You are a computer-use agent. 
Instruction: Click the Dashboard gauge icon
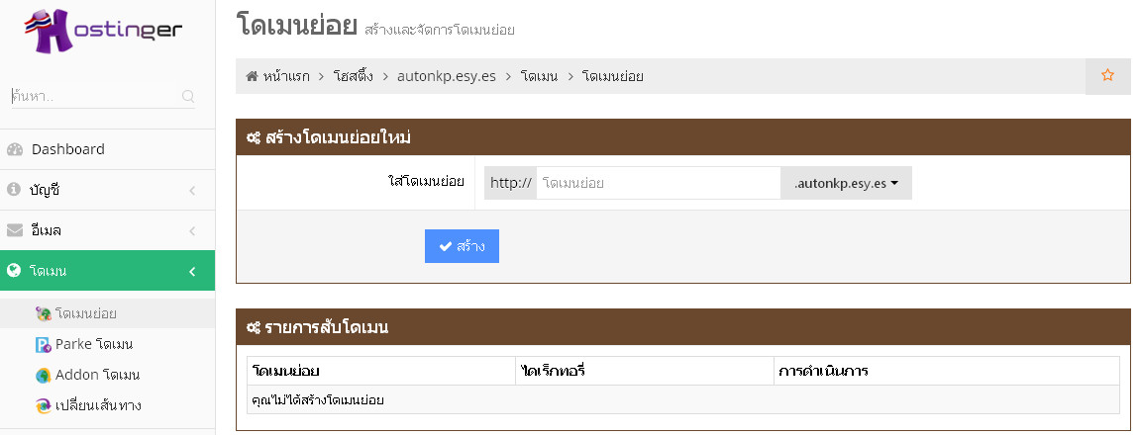click(x=14, y=150)
